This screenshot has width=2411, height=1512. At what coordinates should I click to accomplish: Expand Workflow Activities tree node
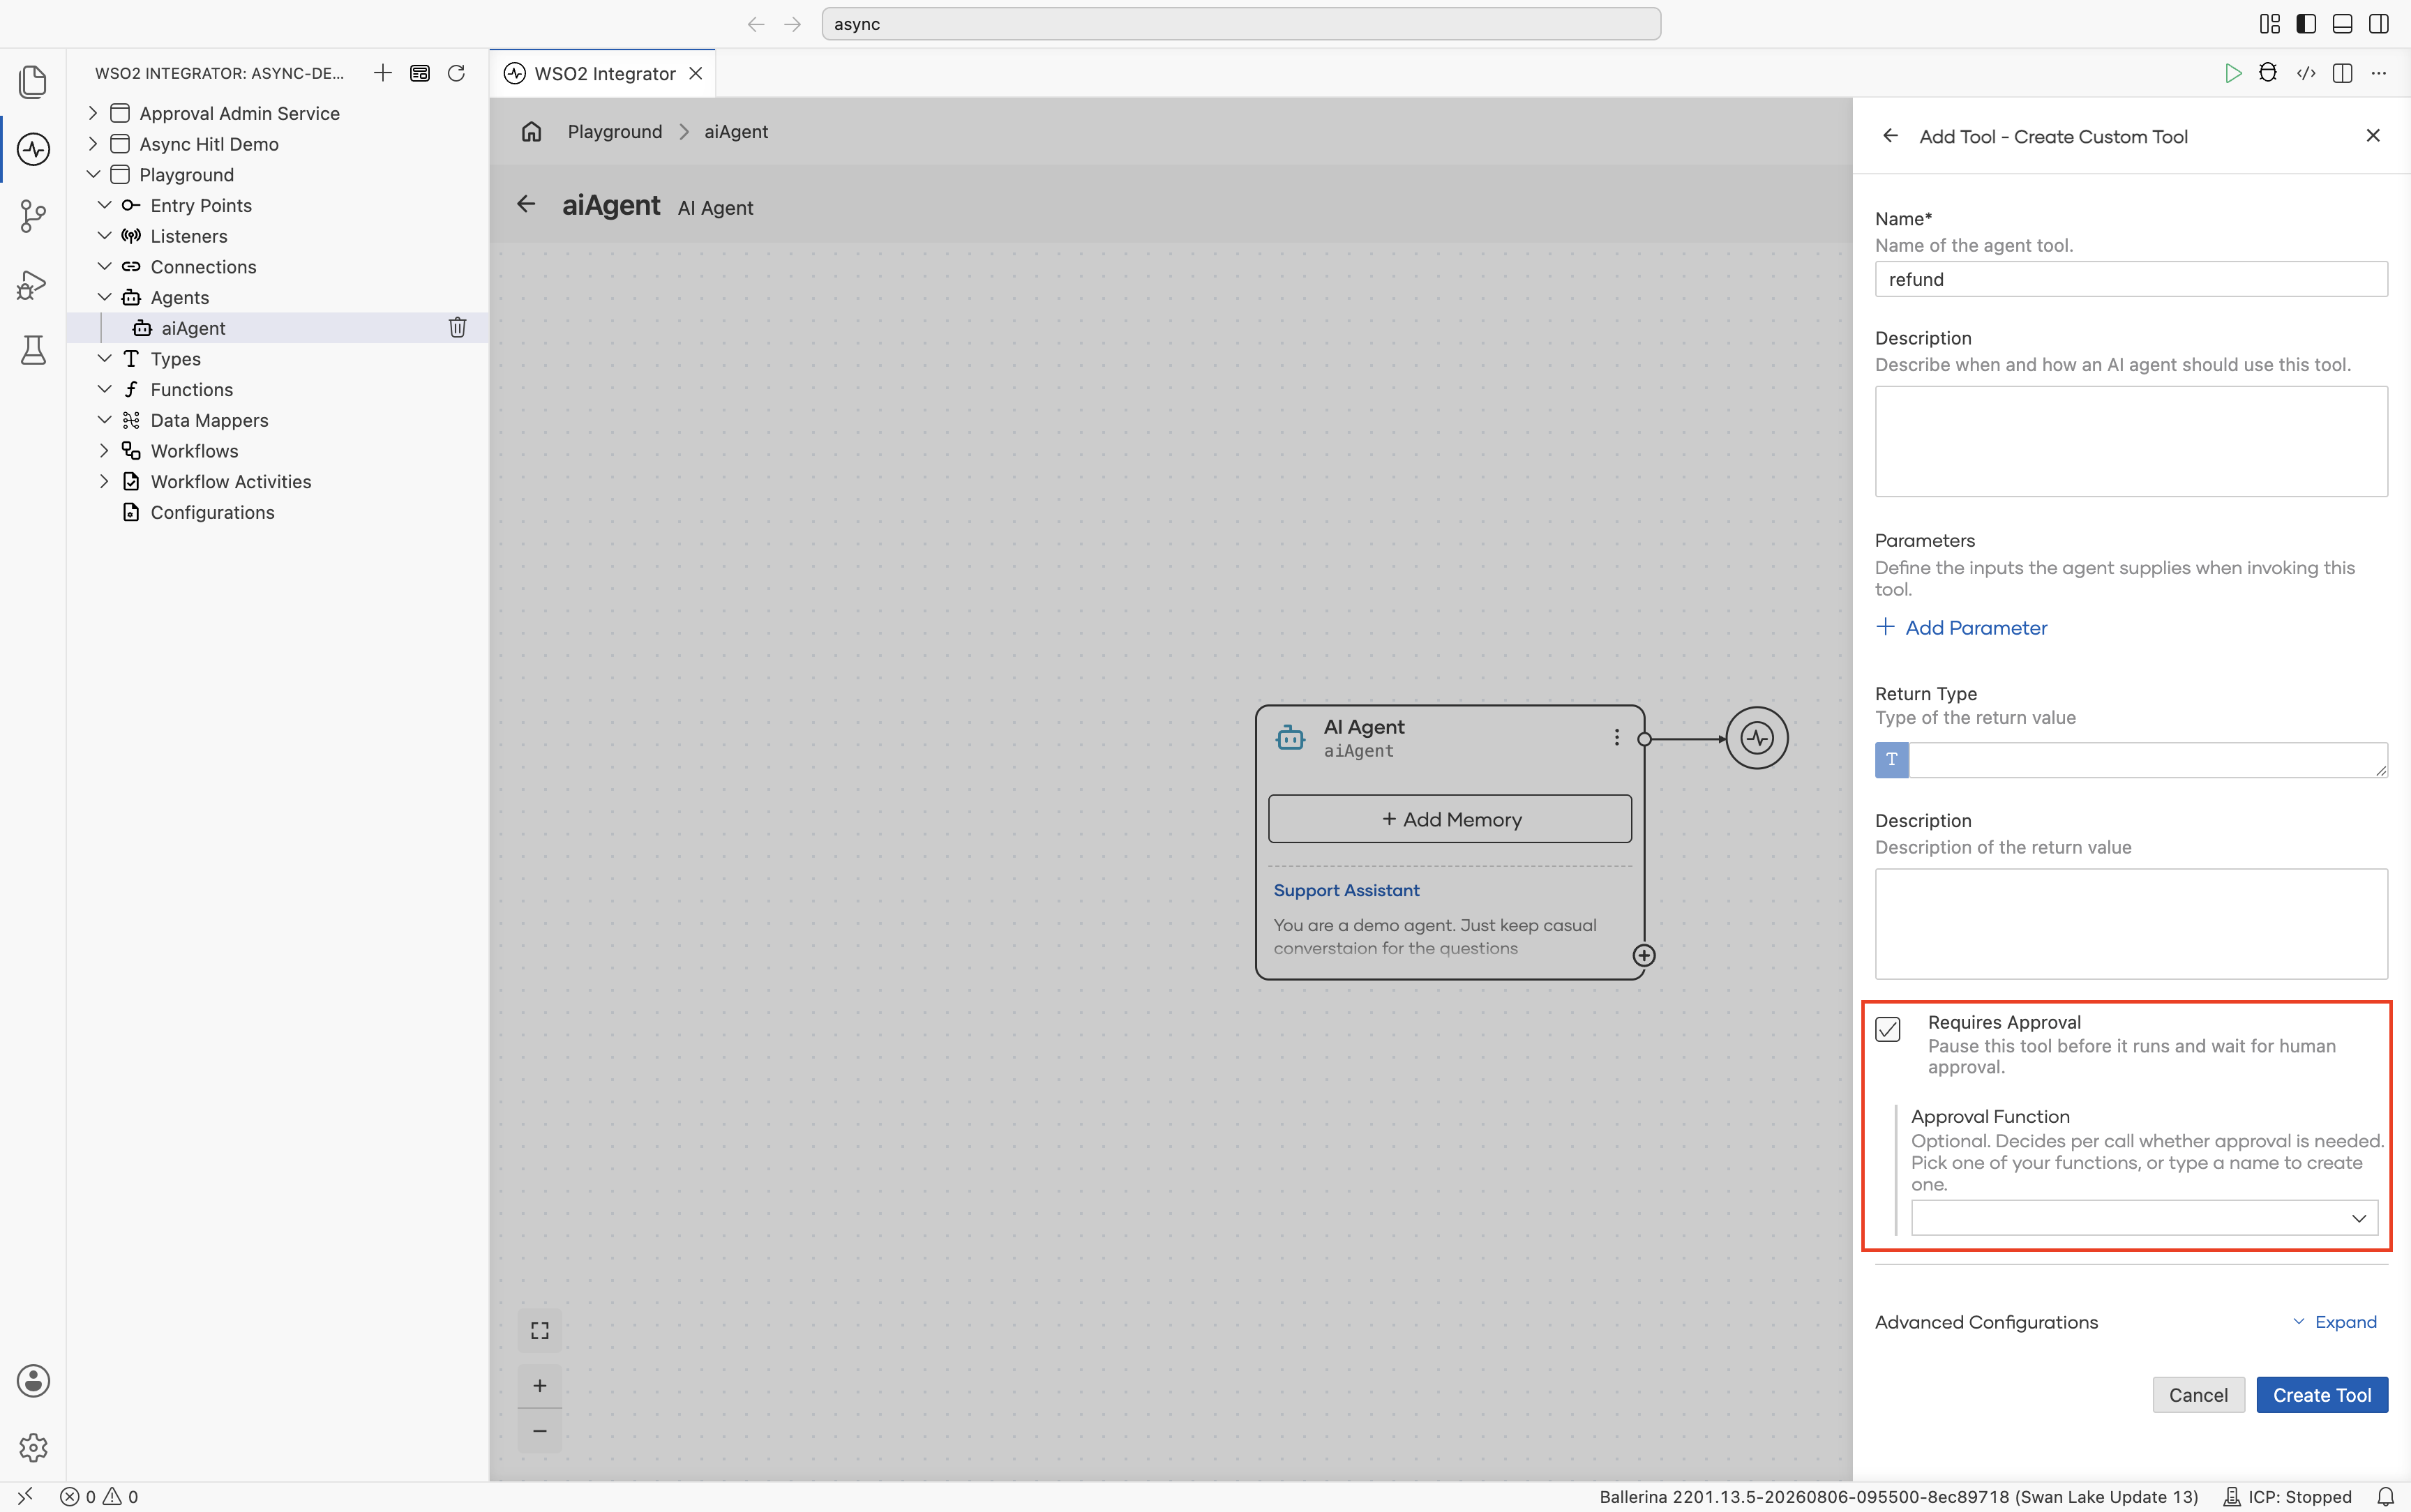pos(104,481)
